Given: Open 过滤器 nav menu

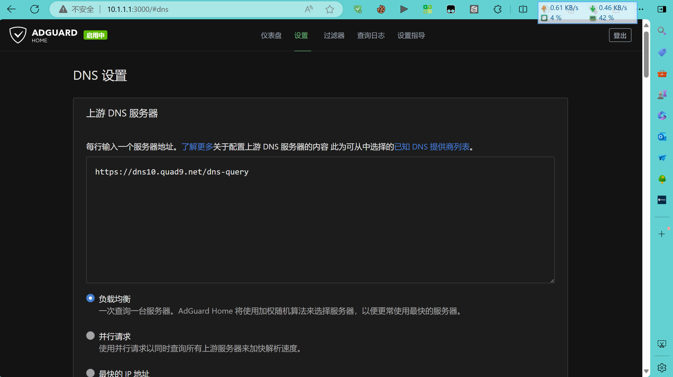Looking at the screenshot, I should point(334,35).
